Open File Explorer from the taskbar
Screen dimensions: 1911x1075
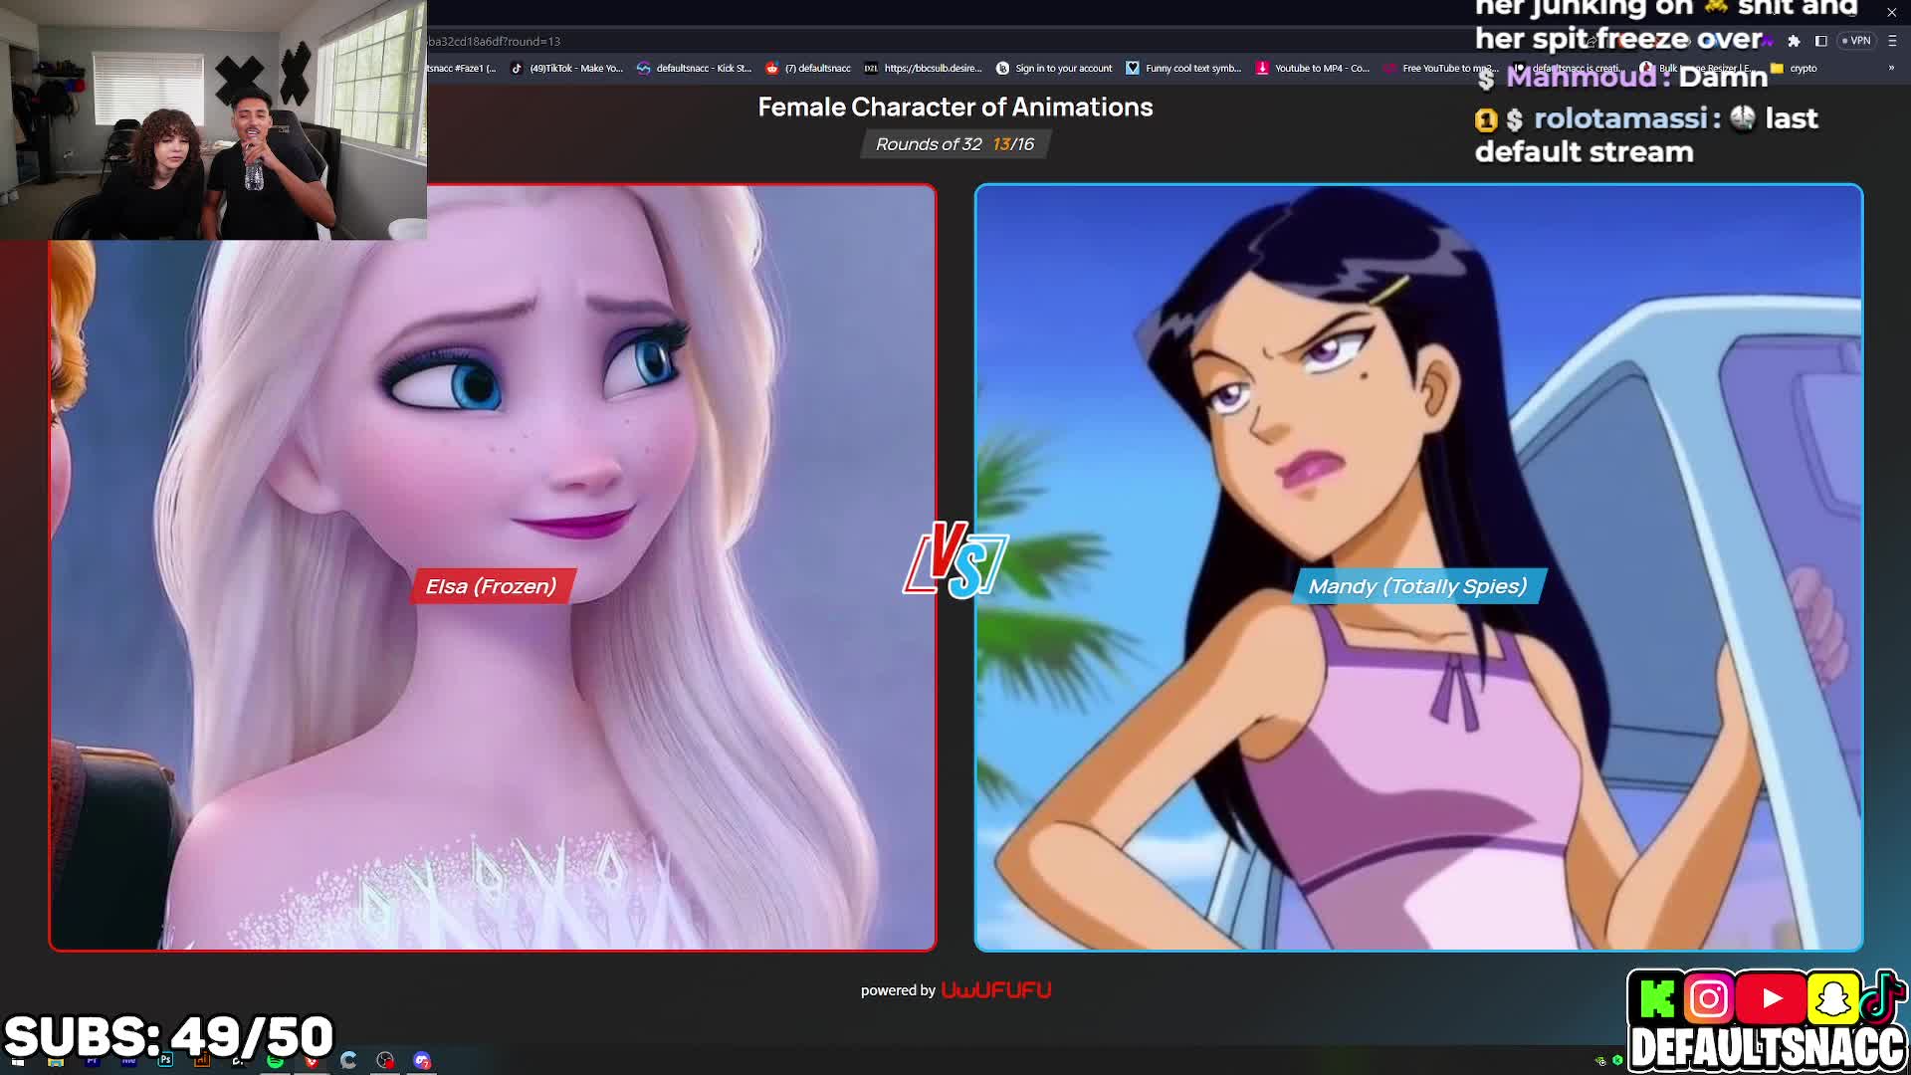(x=56, y=1061)
